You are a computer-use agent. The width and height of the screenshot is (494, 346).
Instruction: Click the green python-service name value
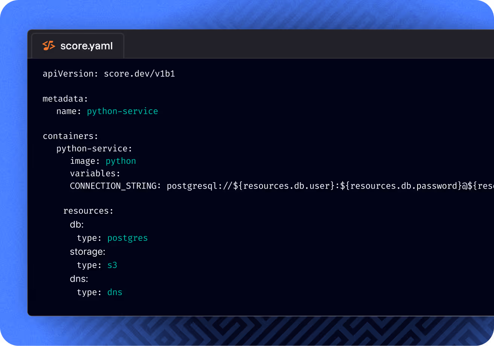click(x=122, y=111)
